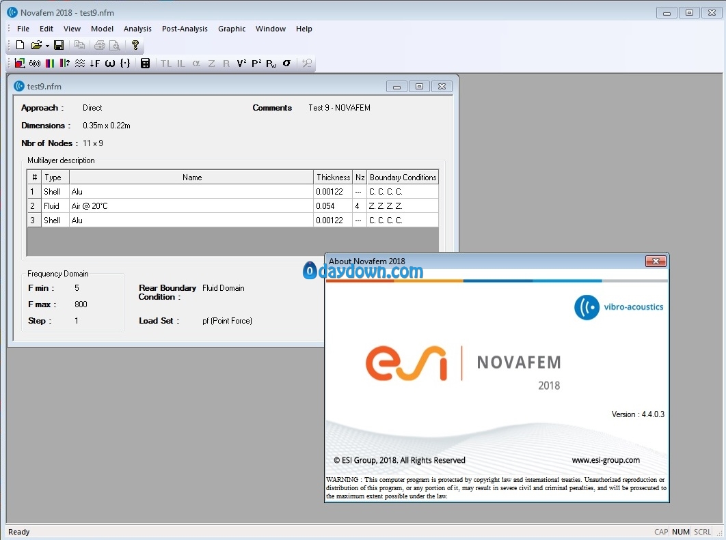Viewport: 726px width, 540px height.
Task: Close the About Novafem 2018 dialog
Action: pyautogui.click(x=656, y=261)
